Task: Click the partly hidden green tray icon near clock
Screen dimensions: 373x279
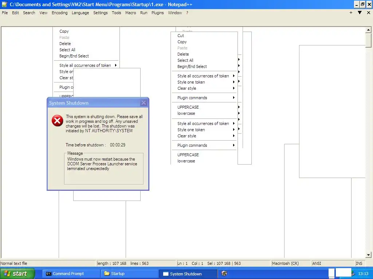Action: [353, 274]
